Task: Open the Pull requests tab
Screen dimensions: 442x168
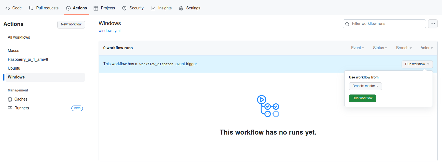Action: pos(43,8)
